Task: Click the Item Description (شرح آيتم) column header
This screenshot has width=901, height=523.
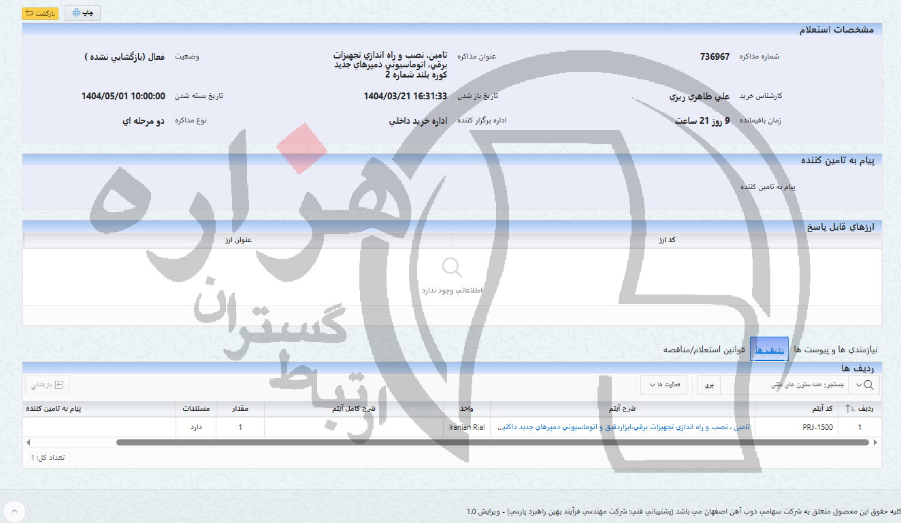Action: (x=622, y=409)
